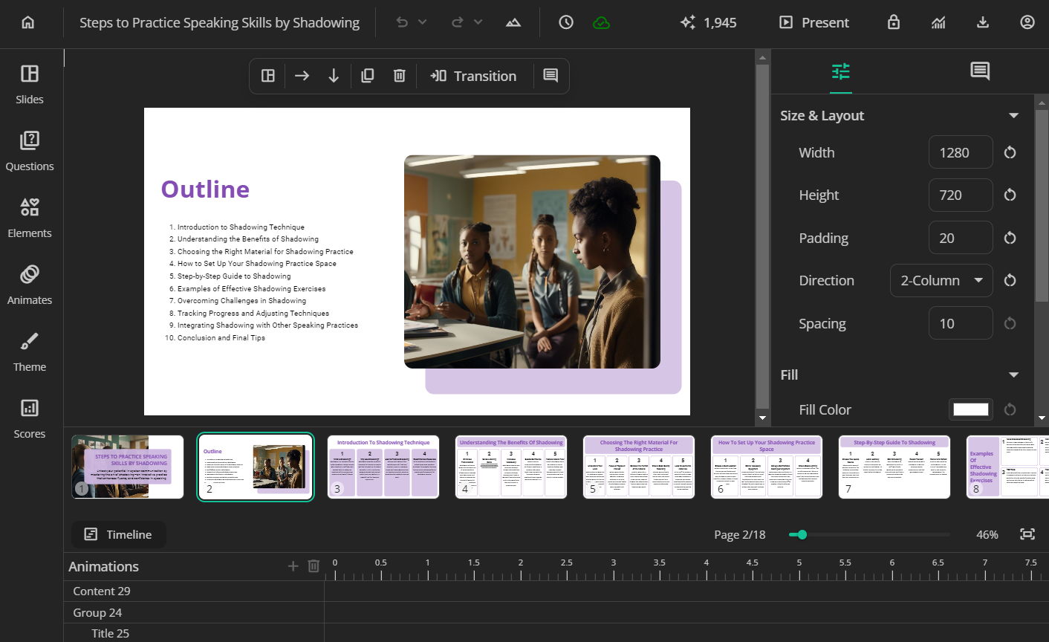
Task: Switch to the settings sliders tab
Action: tap(841, 71)
